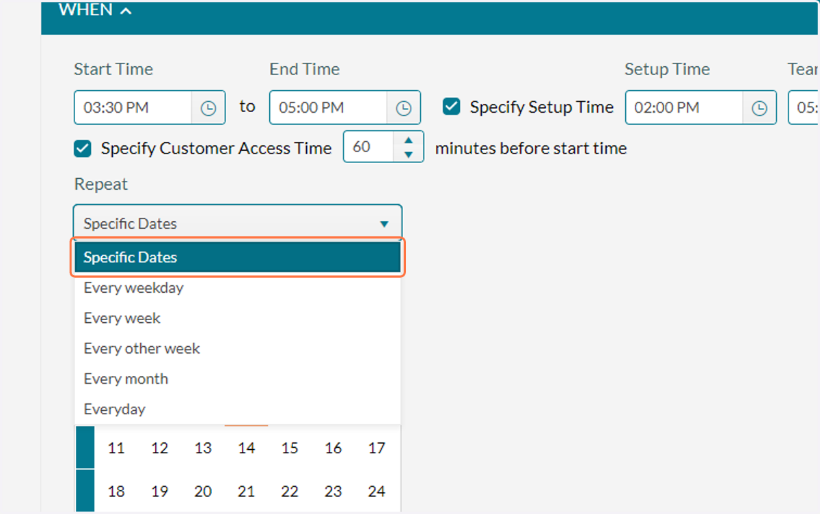Choose Every other week repeat option
This screenshot has width=820, height=514.
pos(238,349)
